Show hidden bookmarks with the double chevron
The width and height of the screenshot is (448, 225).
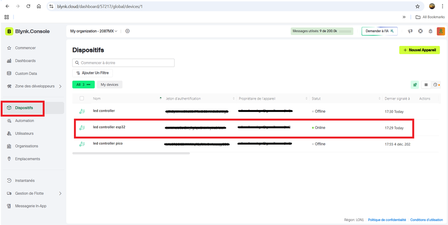[x=404, y=17]
